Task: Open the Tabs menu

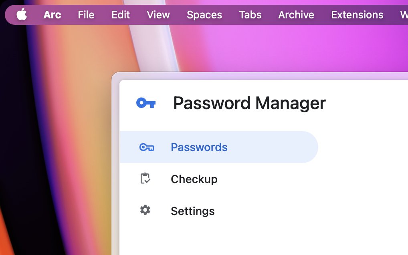Action: pos(250,15)
